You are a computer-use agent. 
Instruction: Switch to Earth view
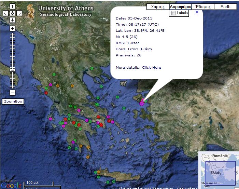(x=225, y=7)
